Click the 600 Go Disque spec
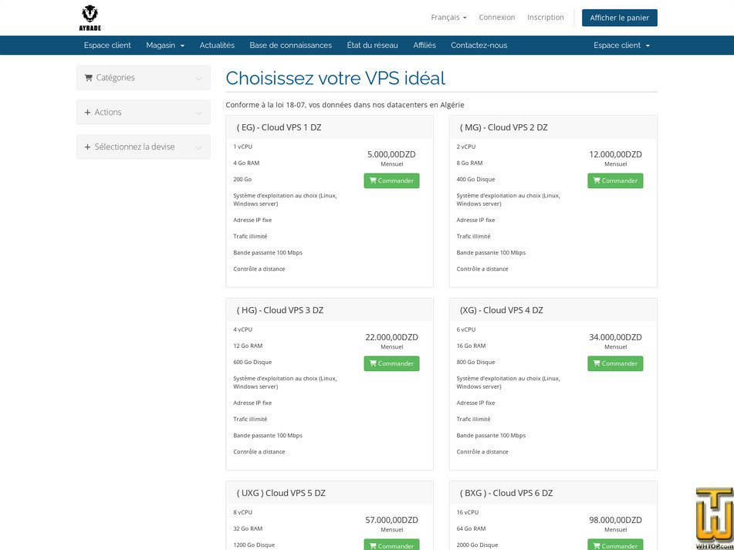 tap(252, 362)
